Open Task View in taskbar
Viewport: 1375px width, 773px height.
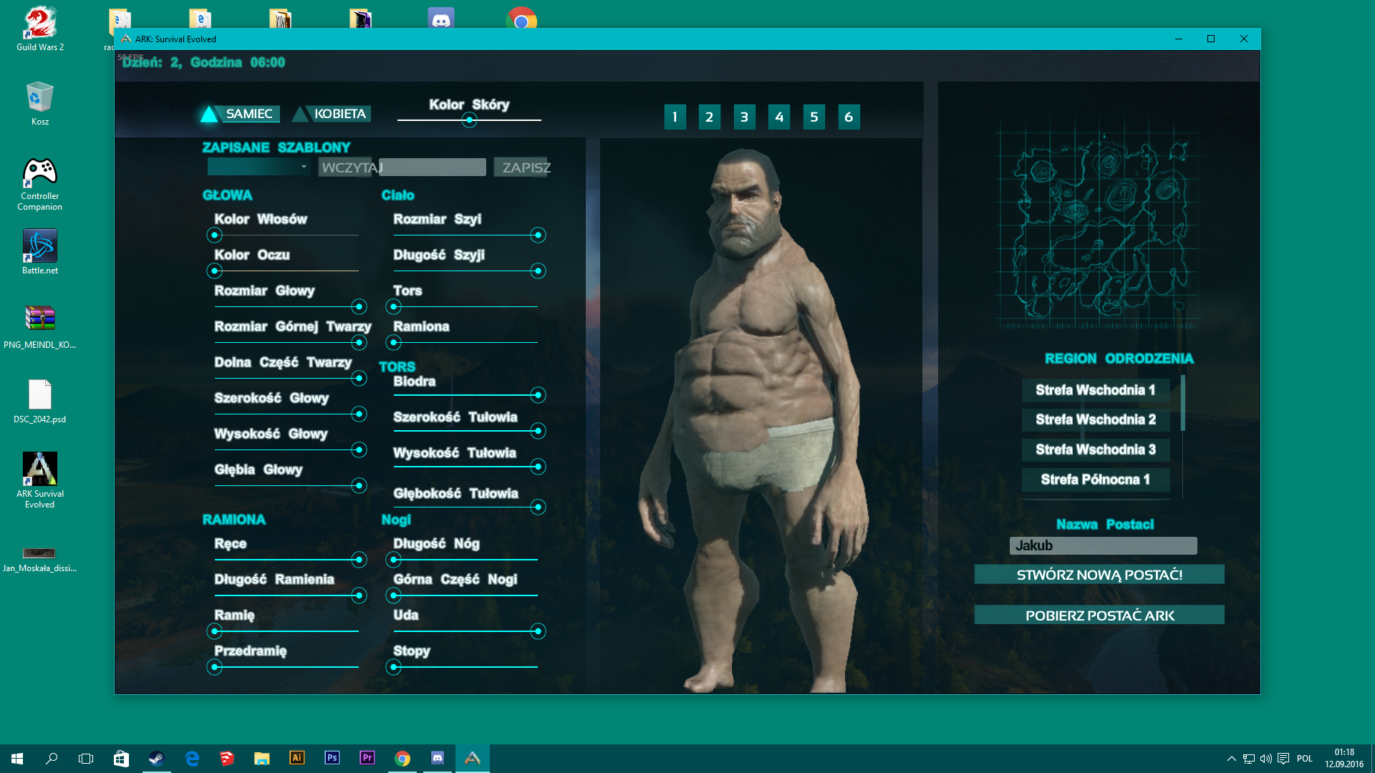(x=86, y=759)
